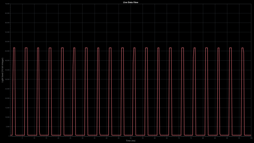Viewport: 254px width, 143px height.
Task: Click the "Live Data View" chart title
Action: (x=130, y=2)
